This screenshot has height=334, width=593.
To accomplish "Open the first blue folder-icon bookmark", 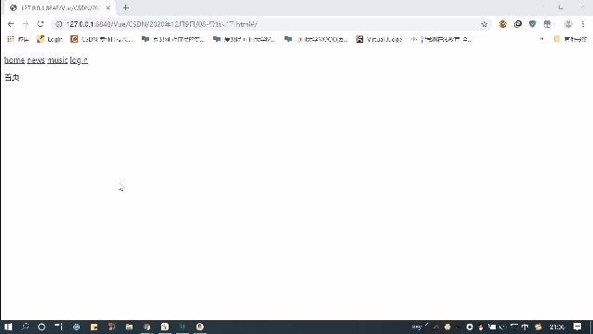I will tap(172, 39).
